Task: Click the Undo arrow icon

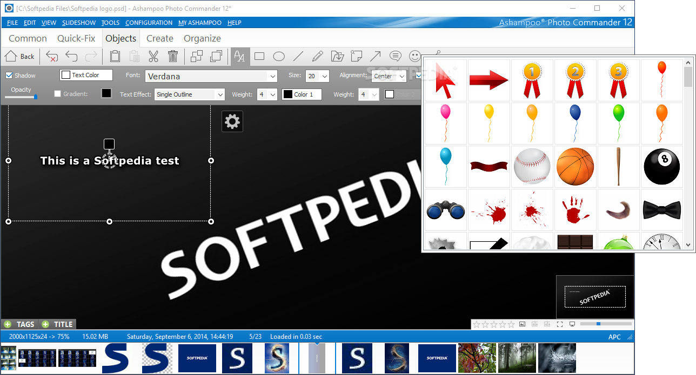Action: [x=71, y=56]
